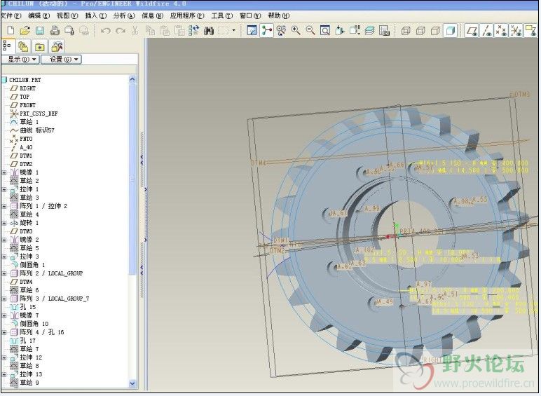Open the Saved view list icon

pos(355,30)
